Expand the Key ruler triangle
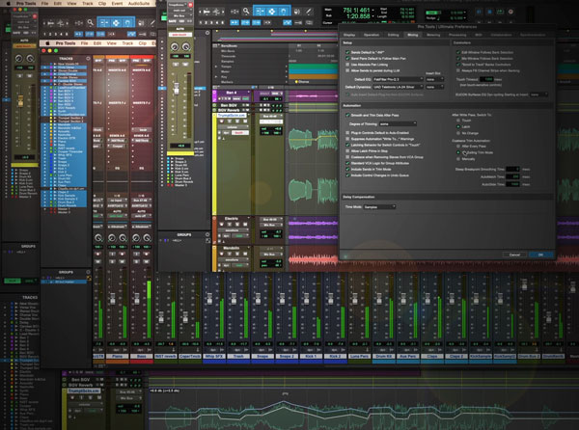The width and height of the screenshot is (579, 430). [216, 77]
